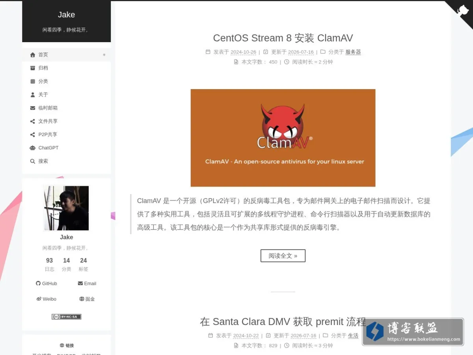473x355 pixels.
Task: Open the 关于 page from the sidebar
Action: coord(66,95)
